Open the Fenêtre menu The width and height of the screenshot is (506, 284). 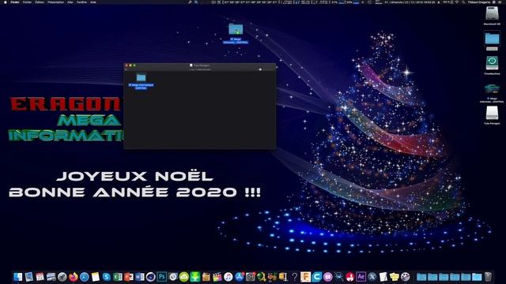[81, 2]
